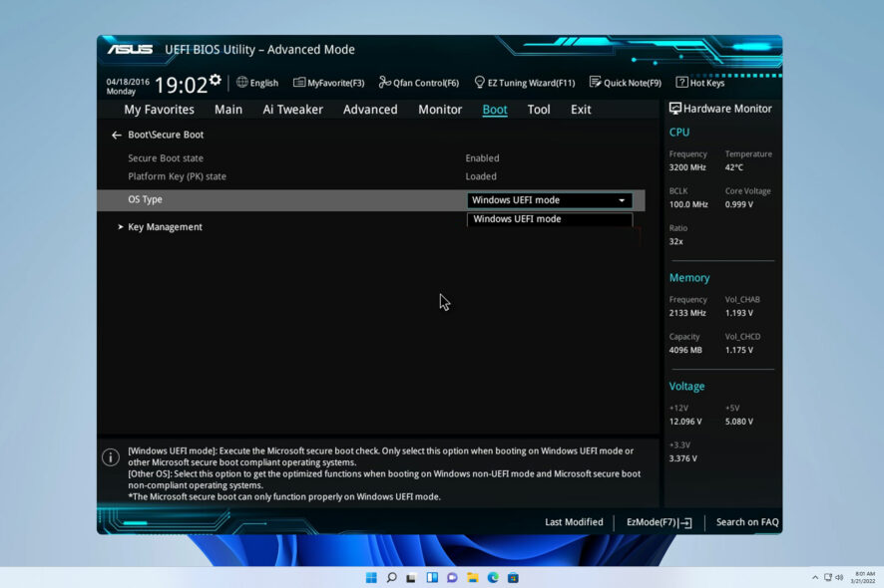Open Task View on the taskbar
884x588 pixels.
point(411,578)
